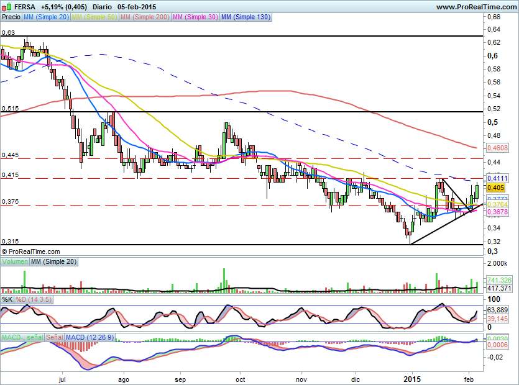Select the Precio label tab
This screenshot has width=519, height=385.
pyautogui.click(x=11, y=17)
